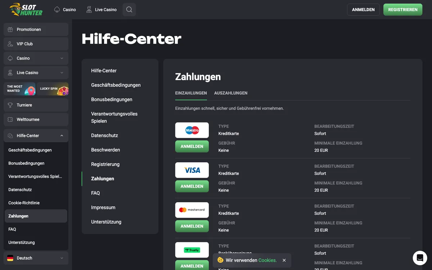
Task: Open The Most Wanted promo banner
Action: point(20,89)
